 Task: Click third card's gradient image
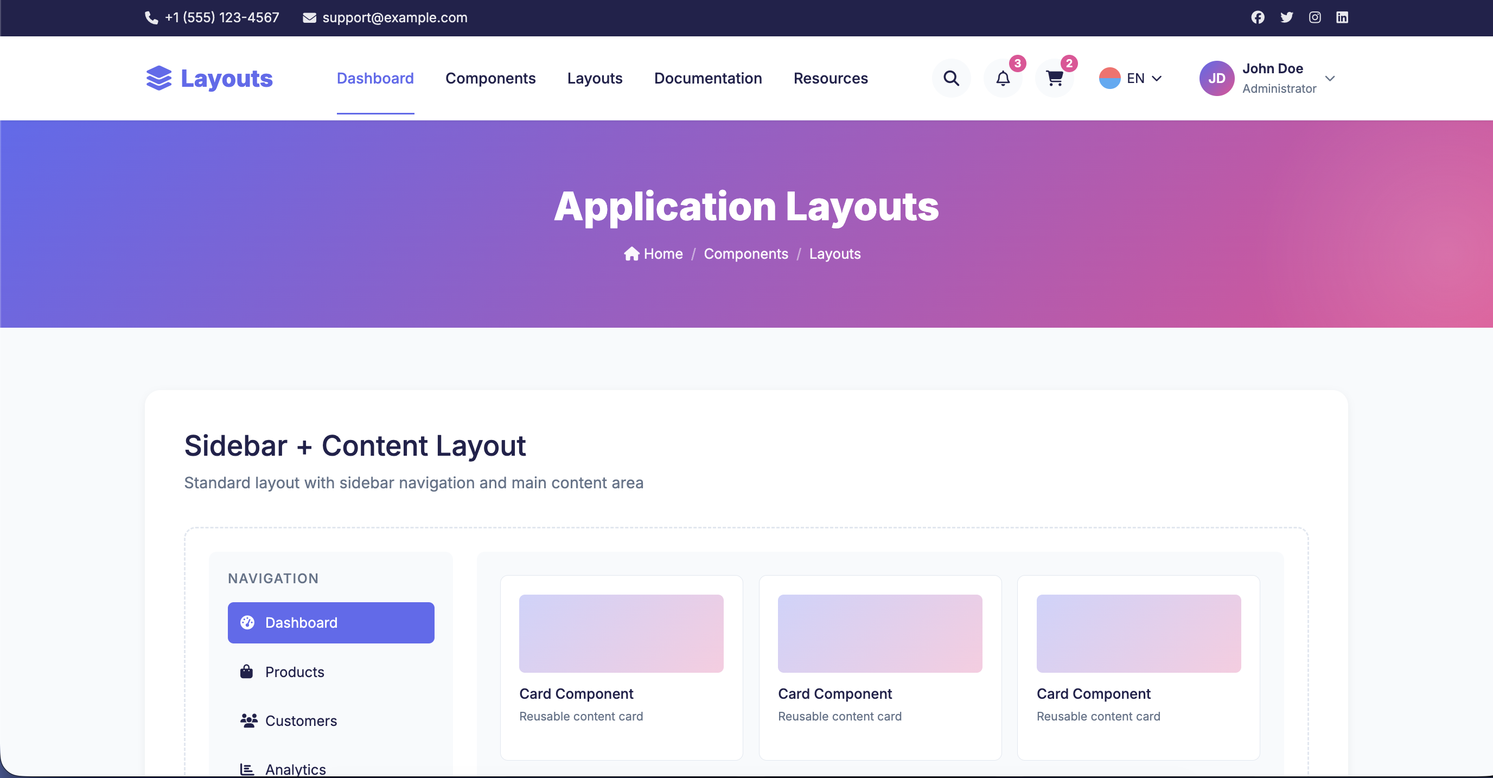(1138, 634)
